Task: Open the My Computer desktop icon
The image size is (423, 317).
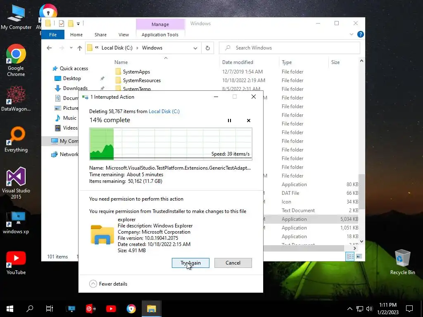Action: point(16,17)
